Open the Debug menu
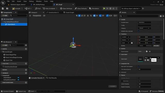This screenshot has height=93, width=165. click(31, 1)
